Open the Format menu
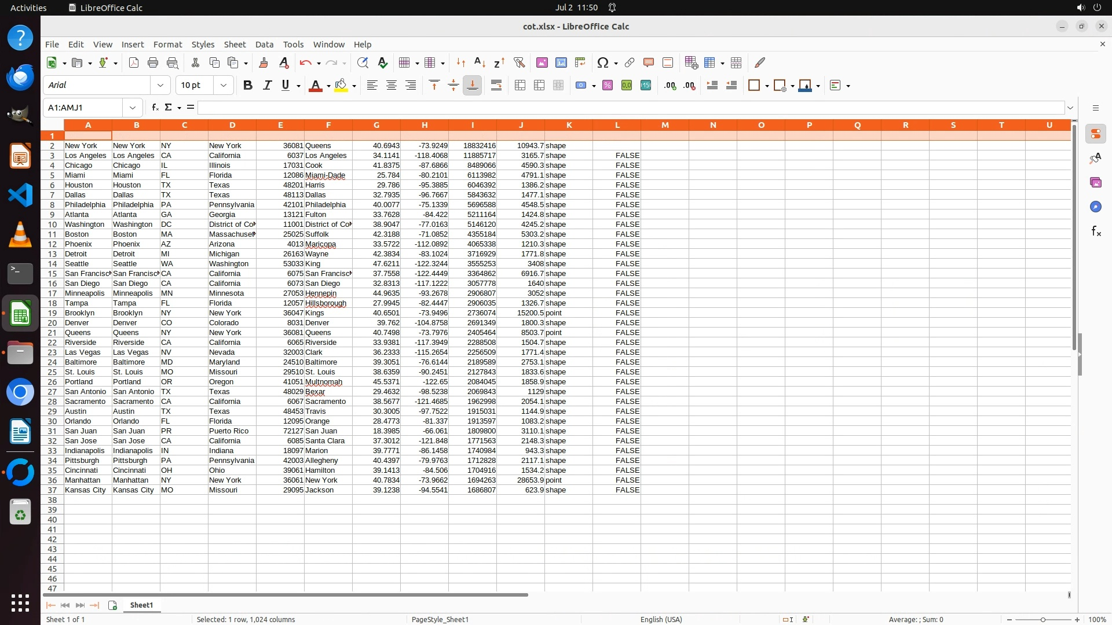The image size is (1112, 625). (167, 45)
